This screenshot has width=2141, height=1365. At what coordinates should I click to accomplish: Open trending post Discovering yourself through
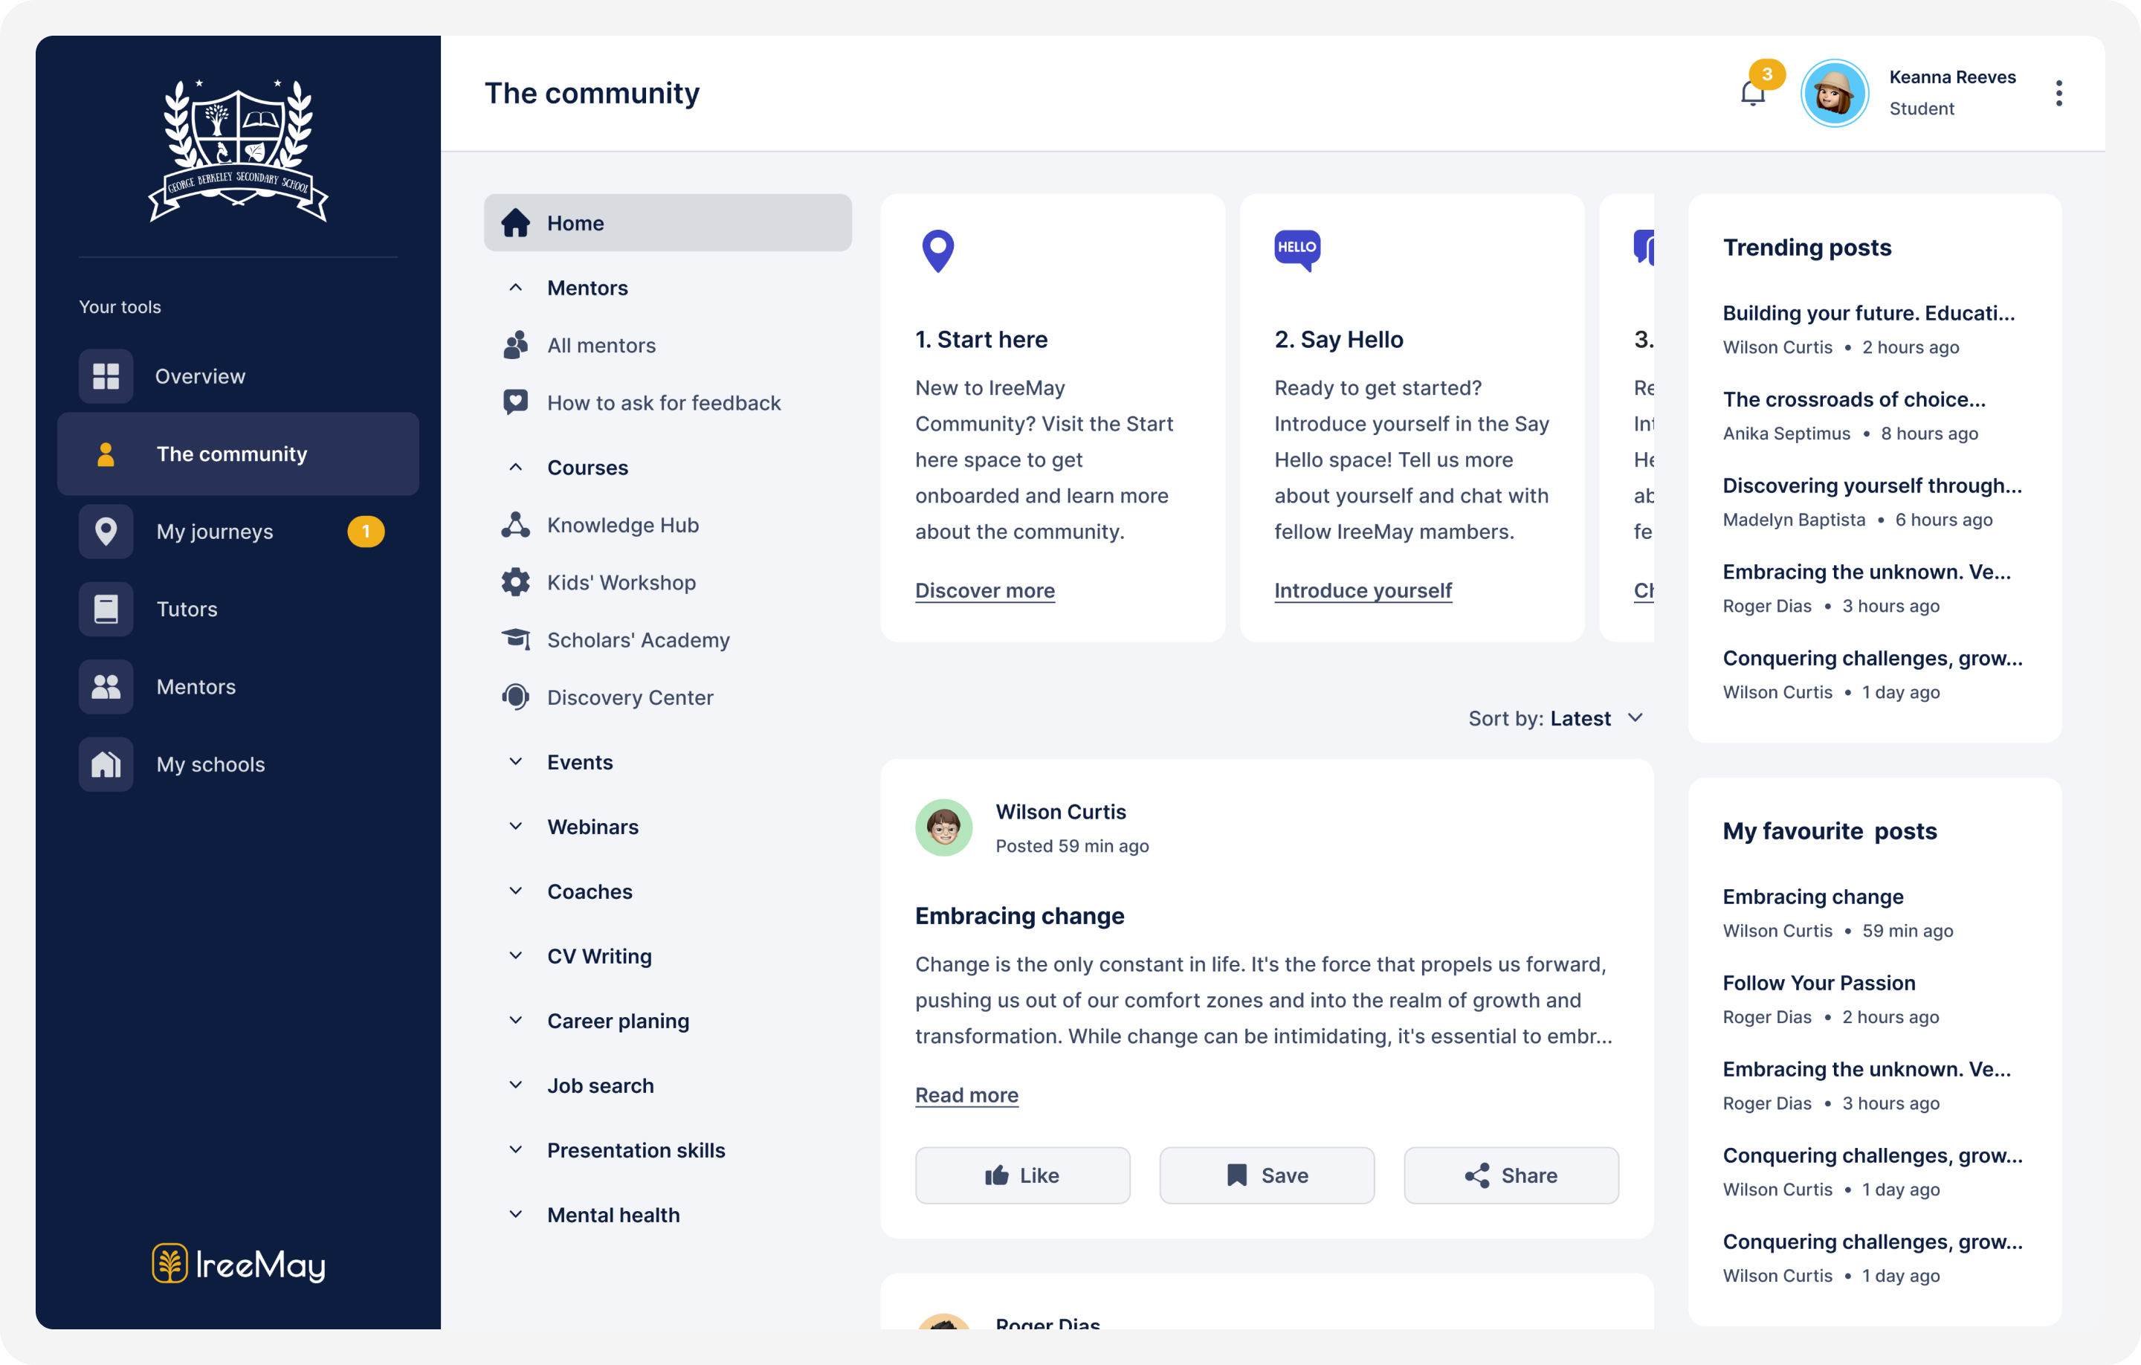[x=1872, y=485]
